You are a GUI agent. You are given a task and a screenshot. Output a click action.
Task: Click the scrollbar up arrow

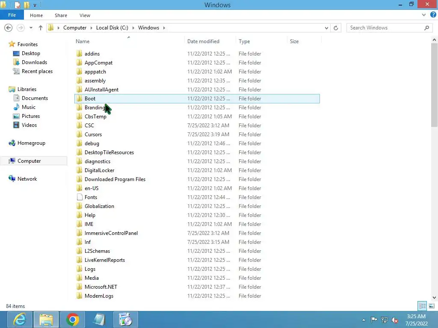pyautogui.click(x=435, y=40)
